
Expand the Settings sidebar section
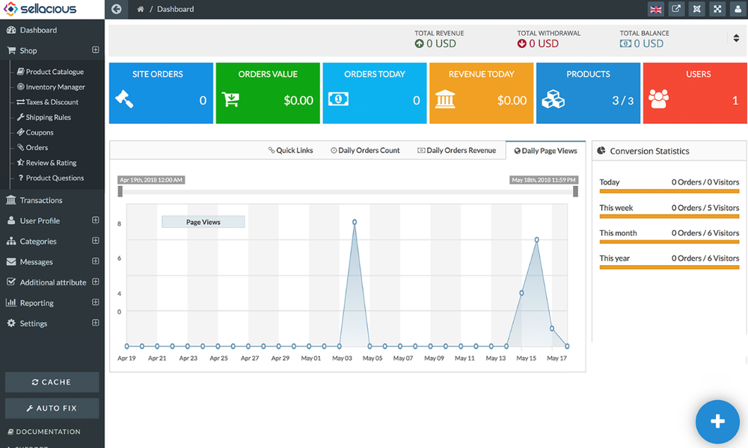coord(95,323)
